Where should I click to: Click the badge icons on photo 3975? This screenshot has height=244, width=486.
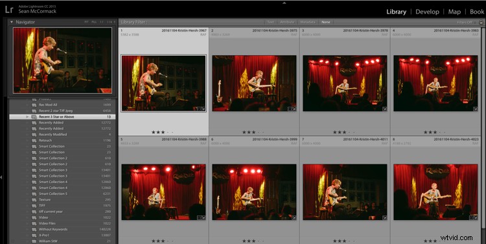292,109
